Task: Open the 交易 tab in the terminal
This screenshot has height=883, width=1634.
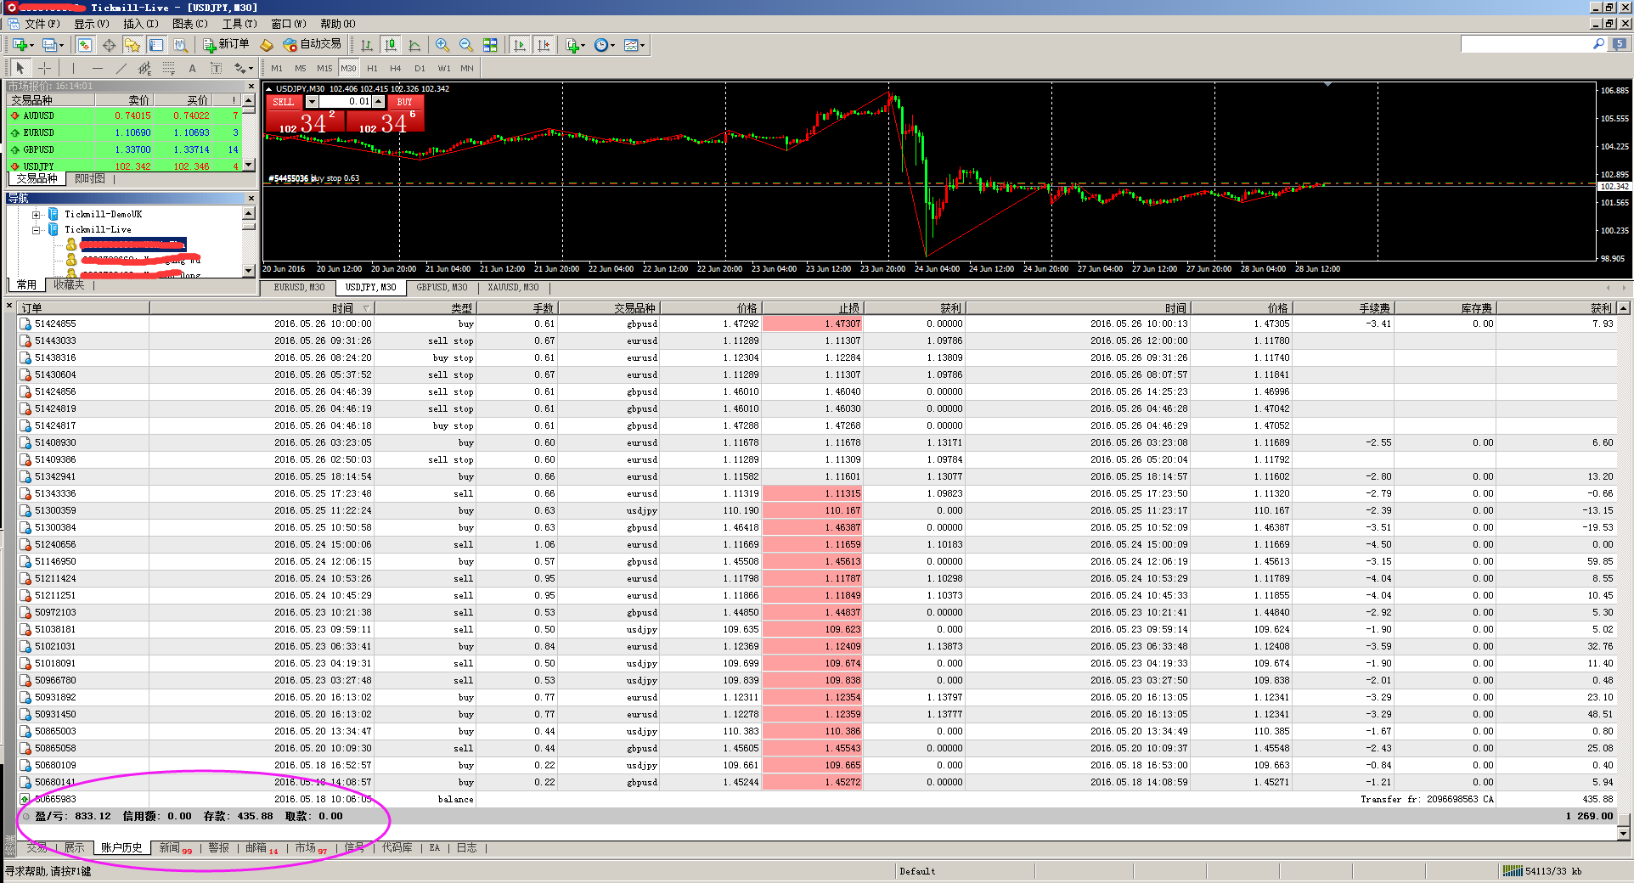Action: pos(37,848)
